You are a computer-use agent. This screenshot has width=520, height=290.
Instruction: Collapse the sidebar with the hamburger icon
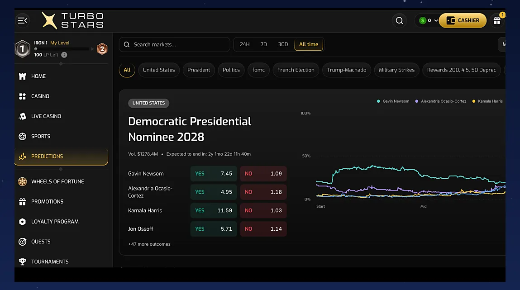coord(22,20)
